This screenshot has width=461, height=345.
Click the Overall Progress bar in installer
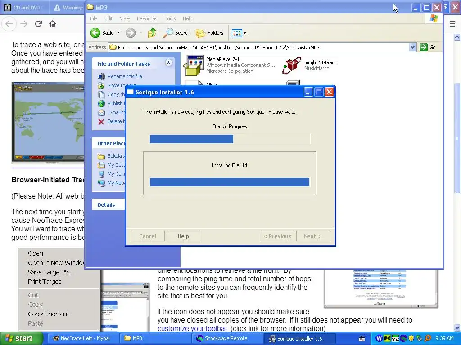(230, 139)
